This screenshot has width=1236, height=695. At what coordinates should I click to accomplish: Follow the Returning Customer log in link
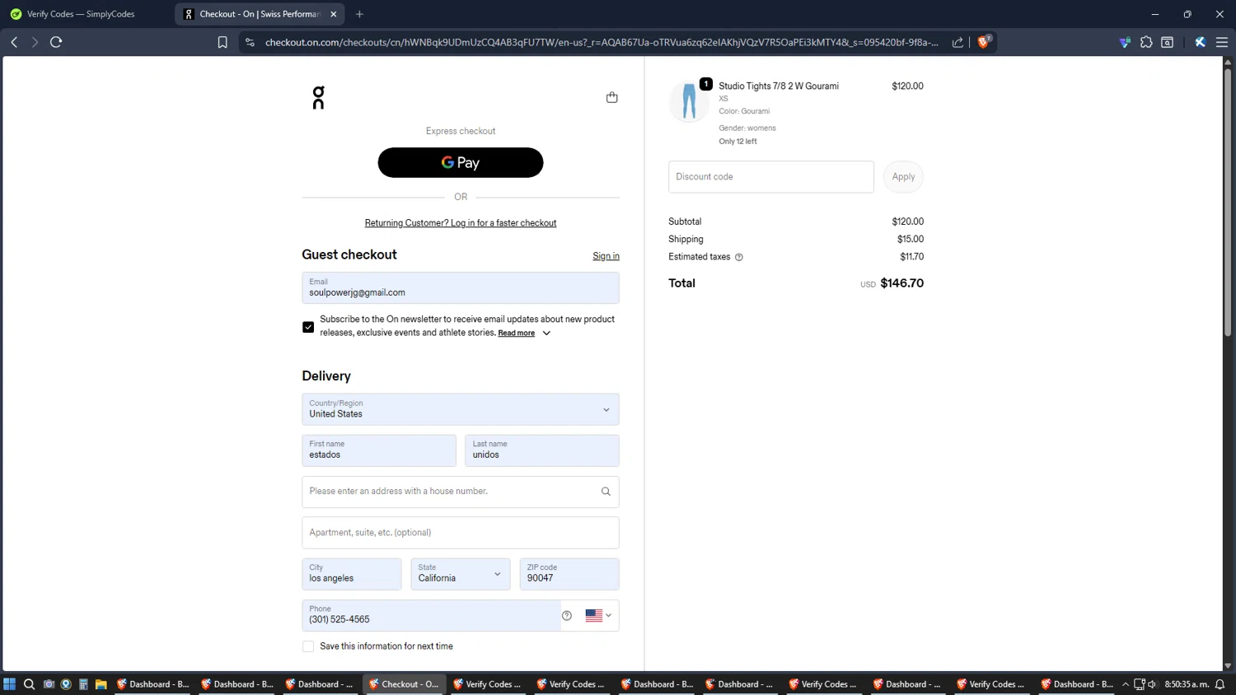[x=461, y=223]
